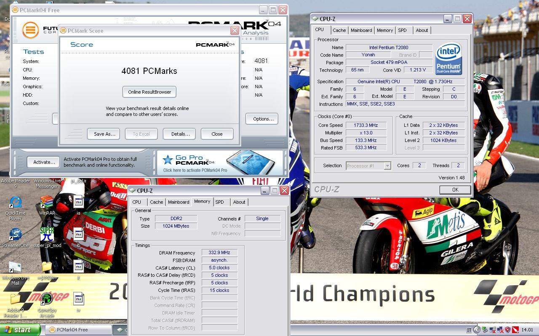Click the wireless network disconnected tray icon

(x=493, y=330)
